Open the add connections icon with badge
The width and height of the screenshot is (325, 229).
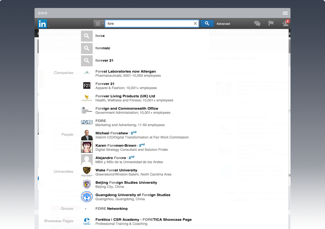pyautogui.click(x=285, y=23)
